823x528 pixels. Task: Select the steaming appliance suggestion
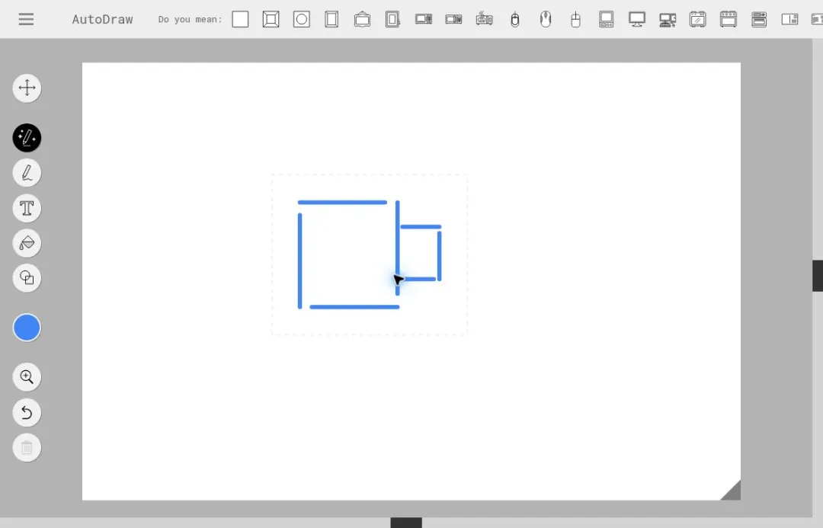[x=485, y=19]
